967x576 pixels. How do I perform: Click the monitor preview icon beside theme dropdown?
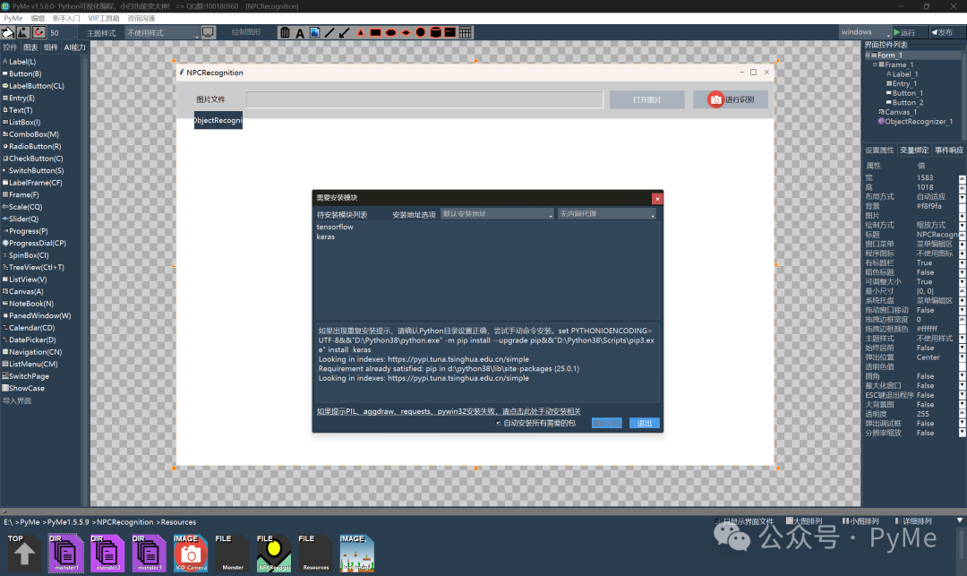click(209, 32)
